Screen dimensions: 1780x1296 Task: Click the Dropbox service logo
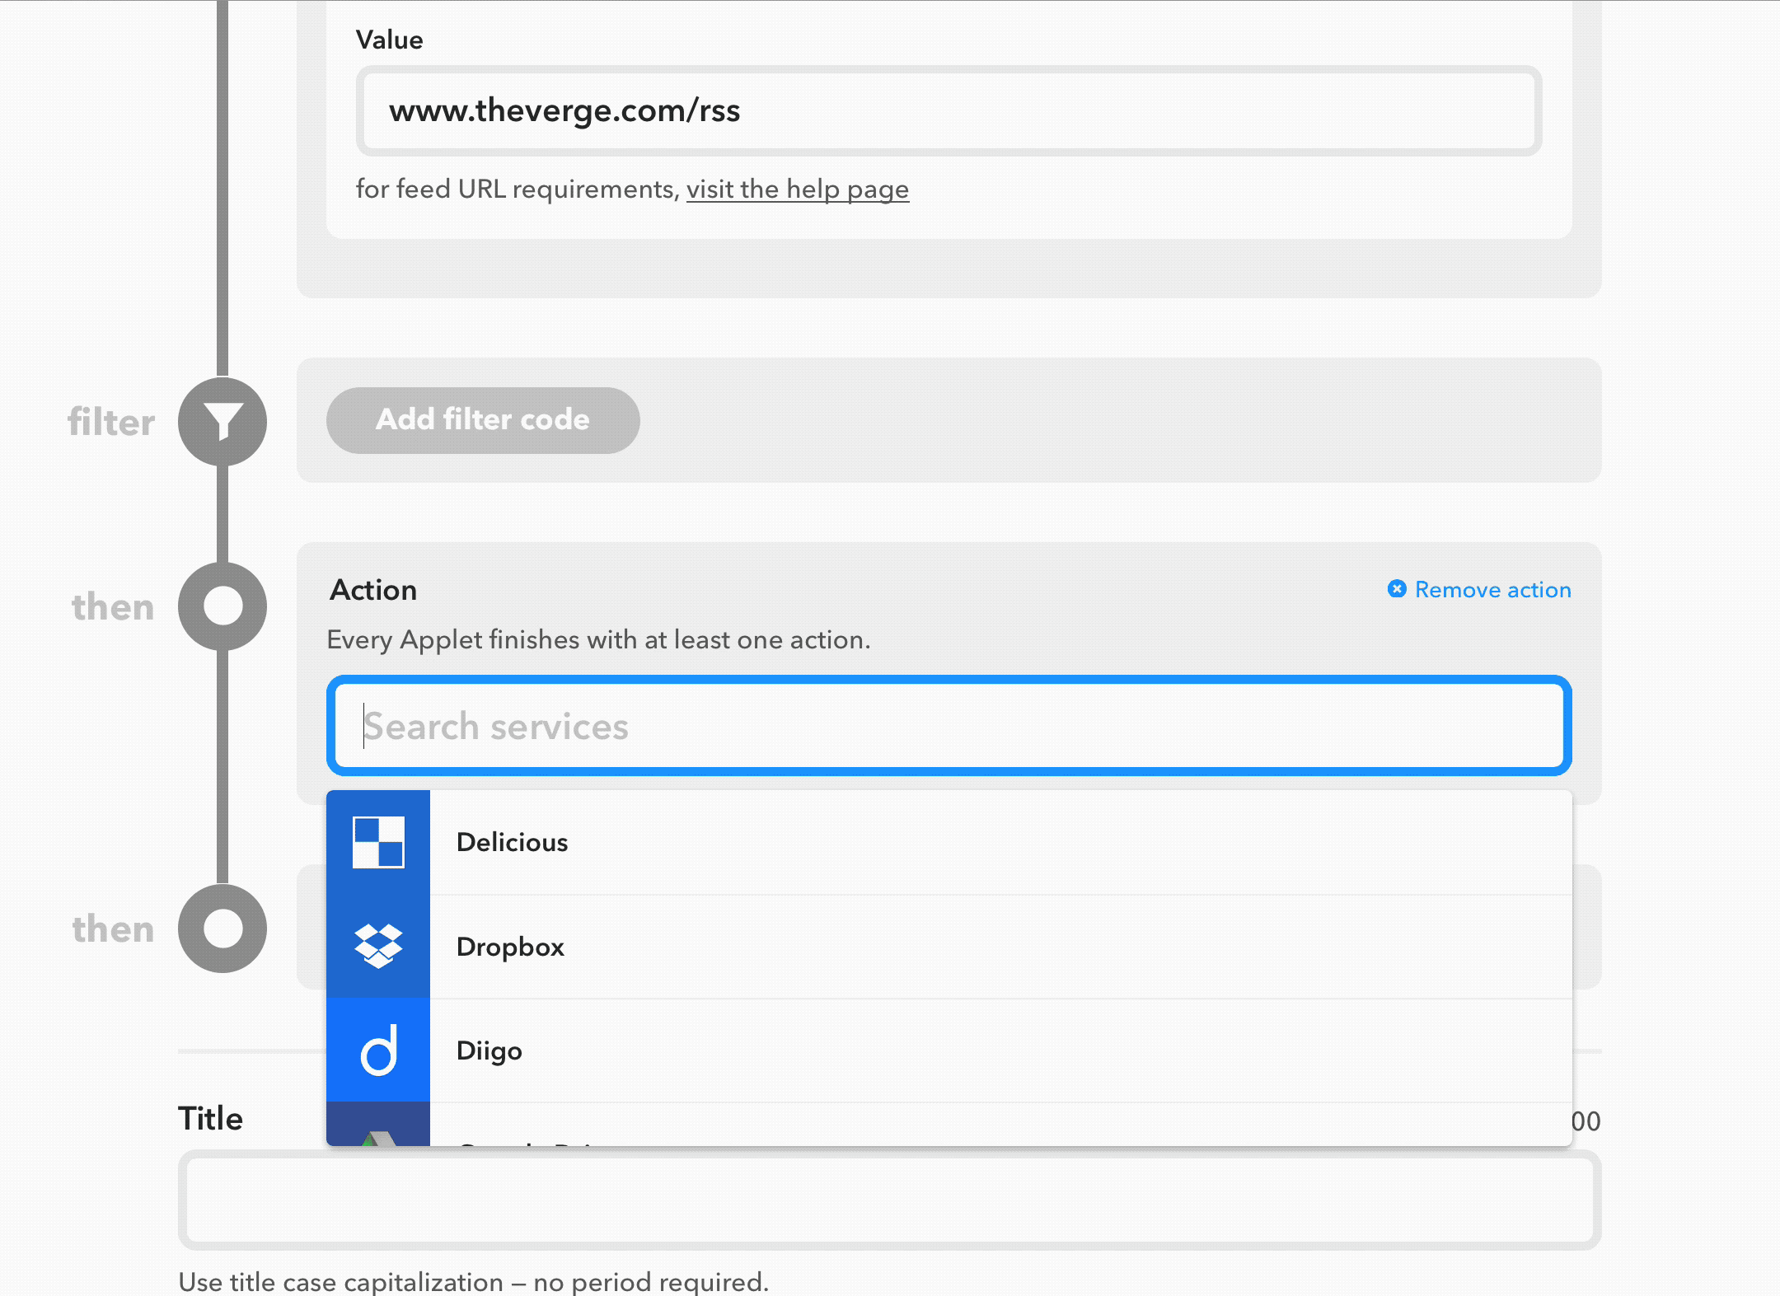(378, 947)
